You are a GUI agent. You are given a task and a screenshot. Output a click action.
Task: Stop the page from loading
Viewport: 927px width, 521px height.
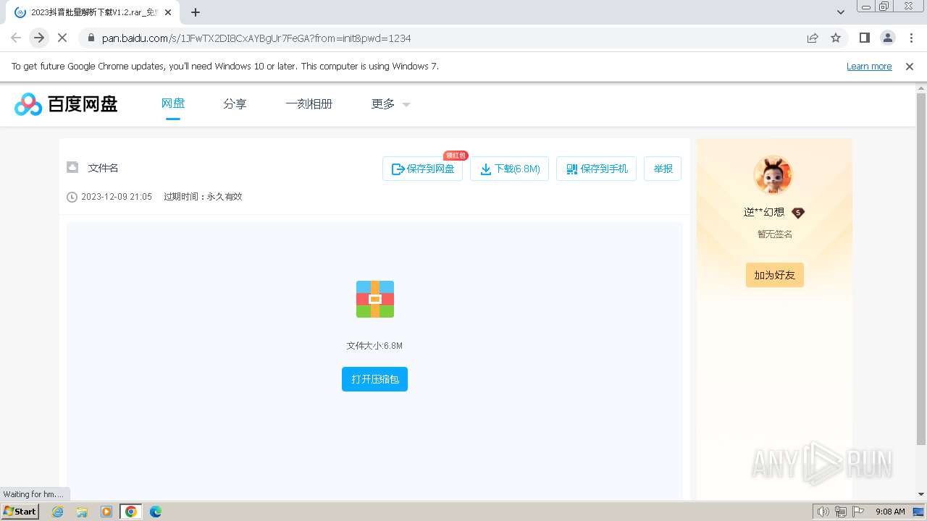pyautogui.click(x=62, y=38)
